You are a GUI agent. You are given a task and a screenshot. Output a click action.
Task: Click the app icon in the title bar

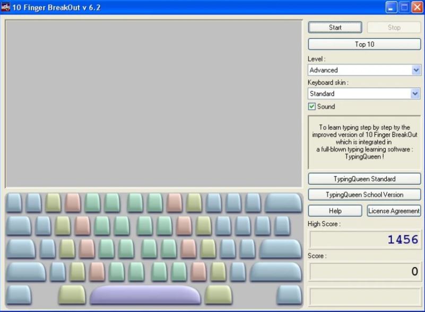click(5, 7)
